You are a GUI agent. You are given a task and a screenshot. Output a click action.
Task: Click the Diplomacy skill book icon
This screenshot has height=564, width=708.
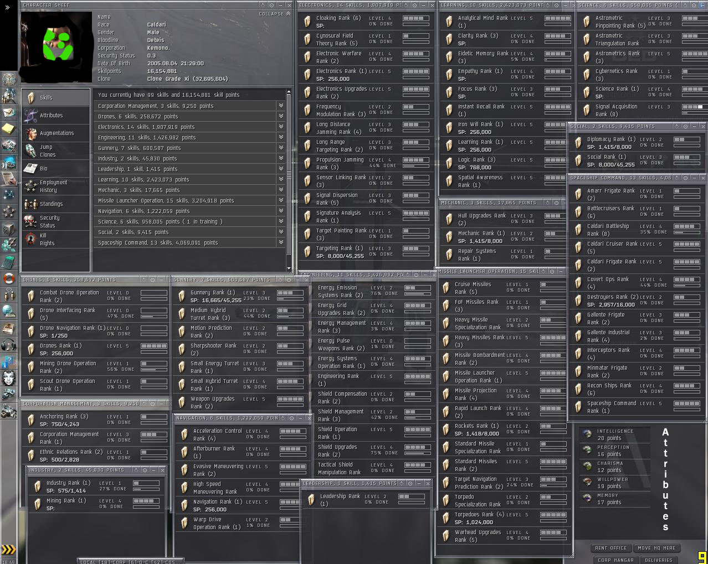click(x=578, y=143)
